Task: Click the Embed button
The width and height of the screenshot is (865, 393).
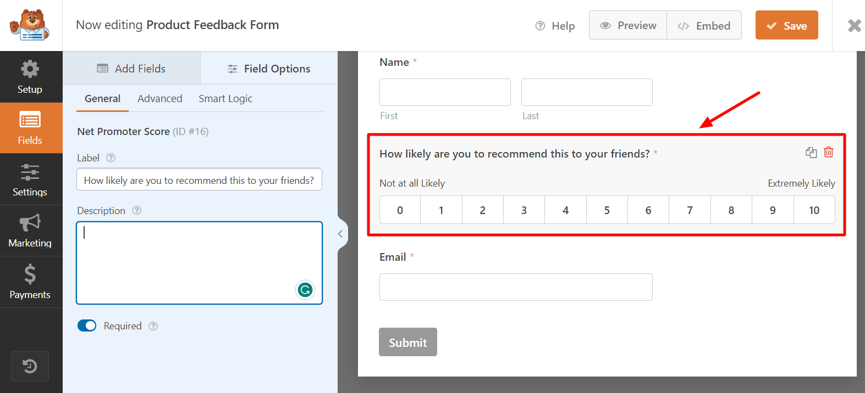Action: [x=704, y=25]
